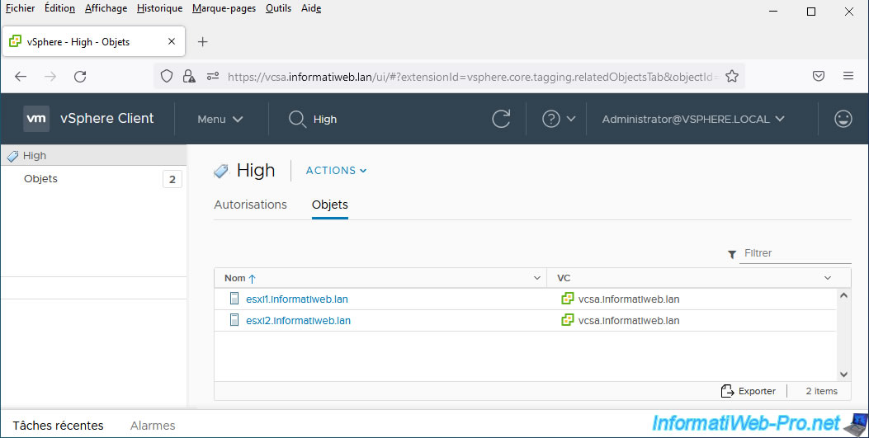This screenshot has height=438, width=869.
Task: Open Administrator@VSPHERE.LOCAL user menu
Action: 693,119
